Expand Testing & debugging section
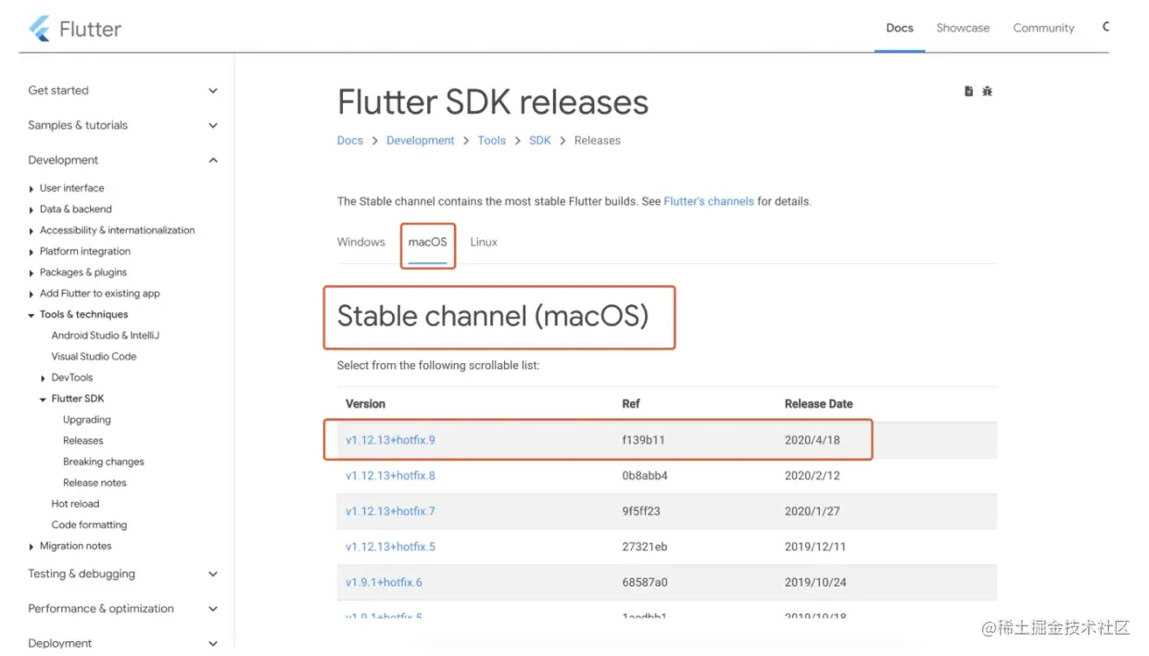 coord(213,574)
